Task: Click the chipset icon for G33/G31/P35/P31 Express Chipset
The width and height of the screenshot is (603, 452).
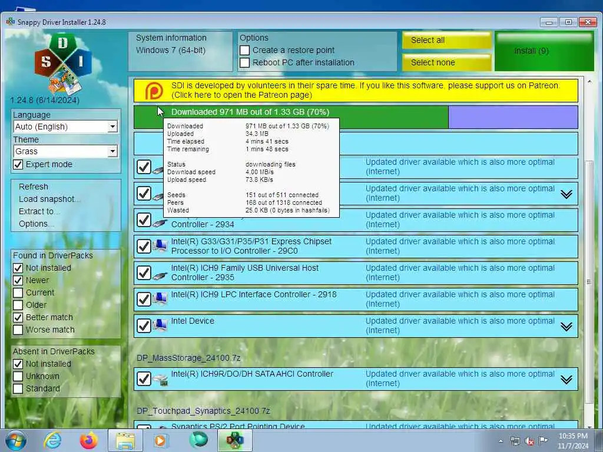Action: tap(160, 245)
